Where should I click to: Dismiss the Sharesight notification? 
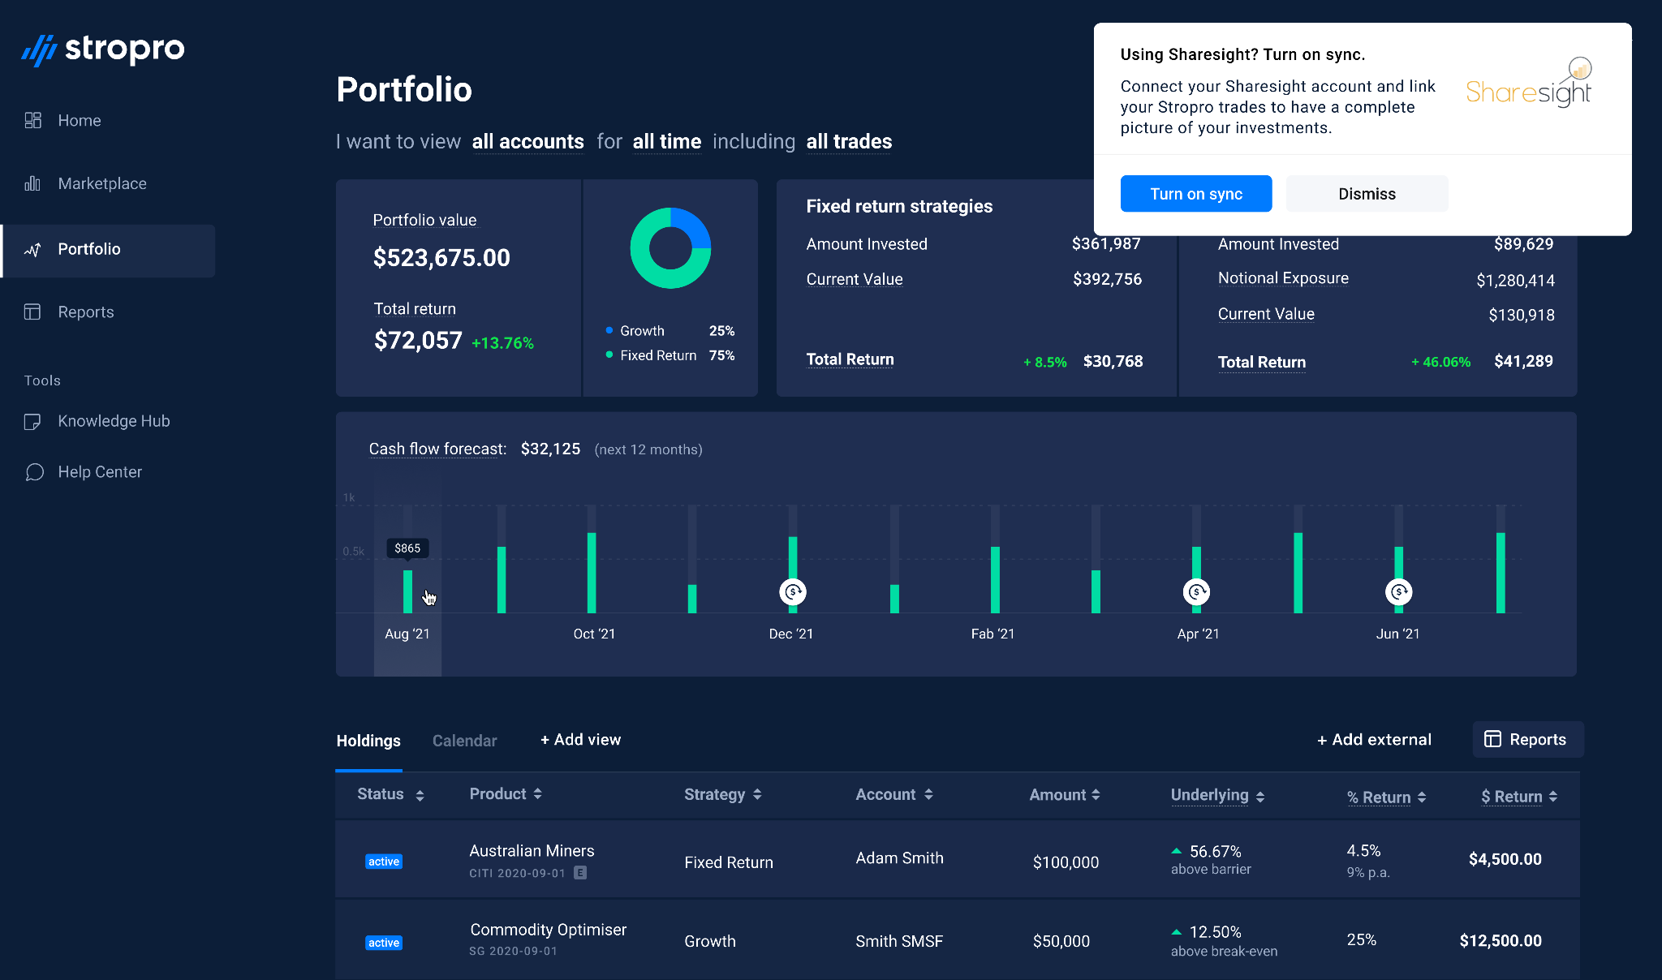tap(1367, 193)
